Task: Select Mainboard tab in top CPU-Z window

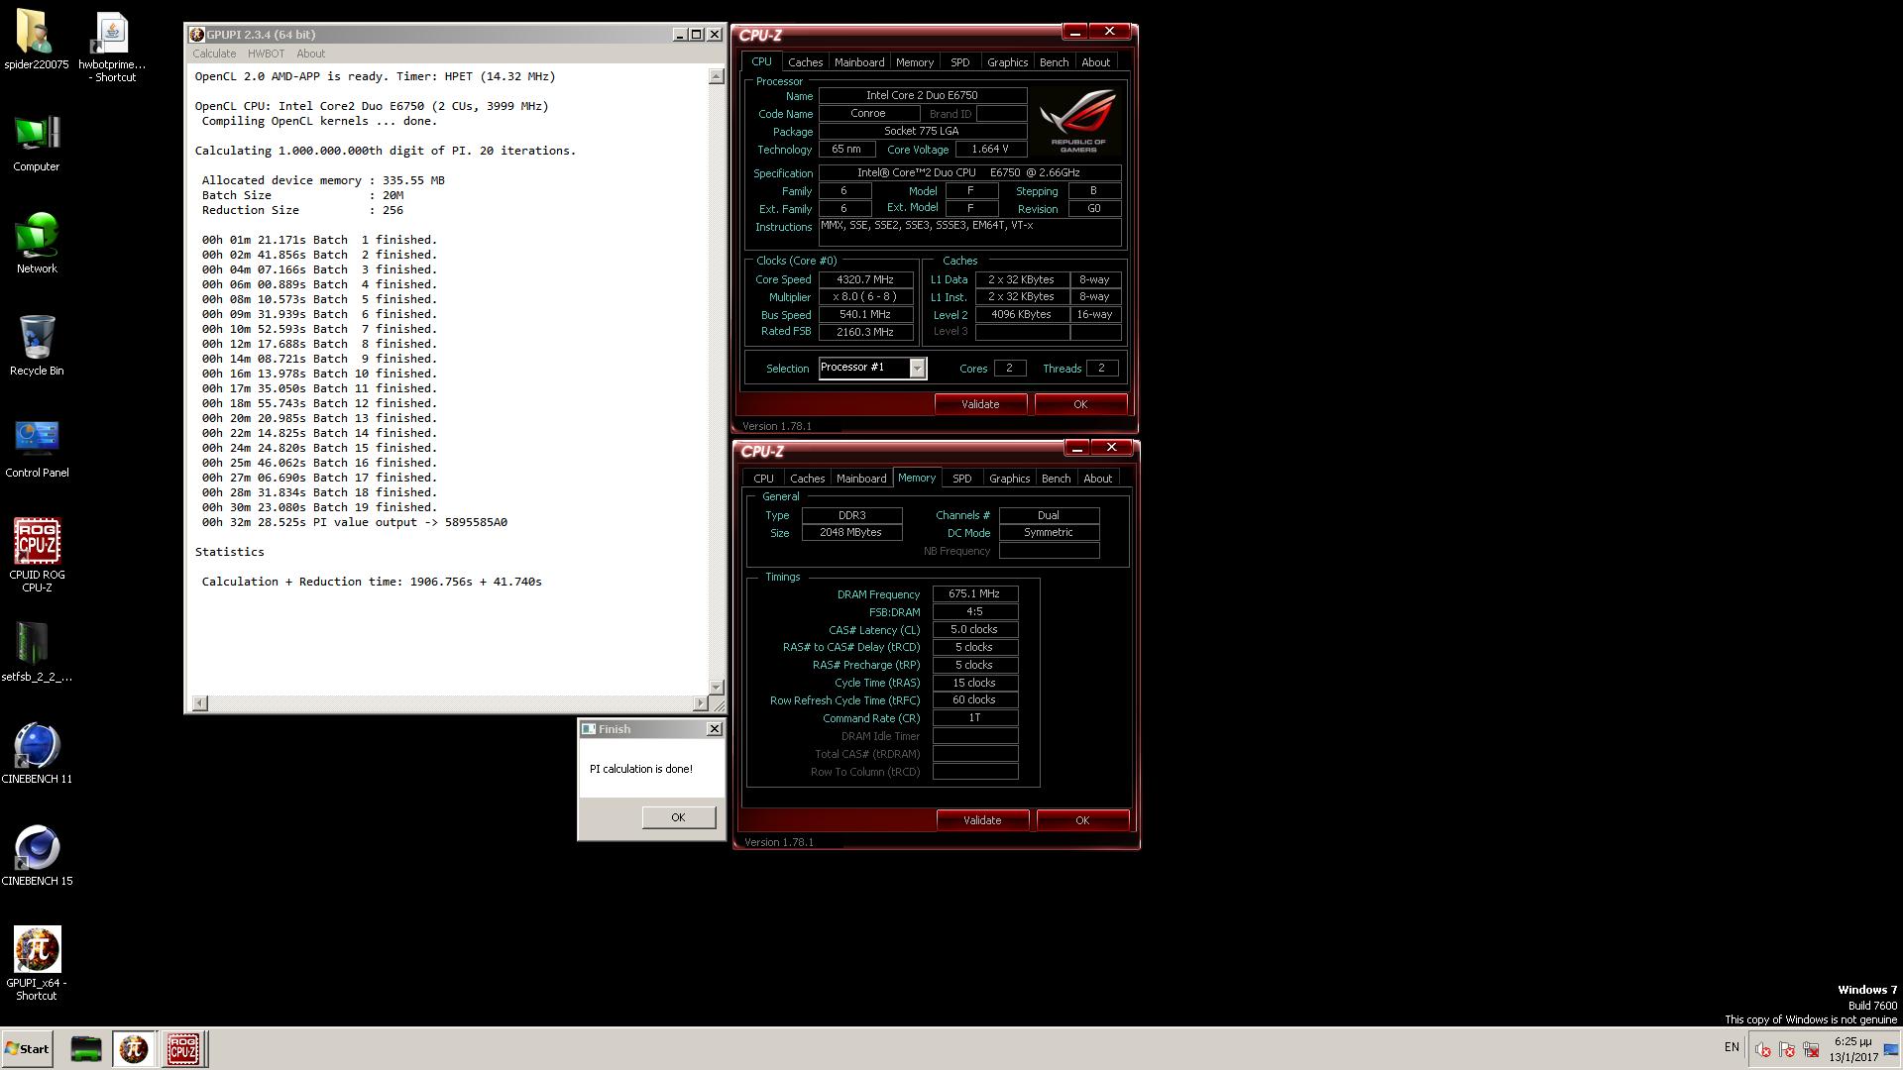Action: coord(859,62)
